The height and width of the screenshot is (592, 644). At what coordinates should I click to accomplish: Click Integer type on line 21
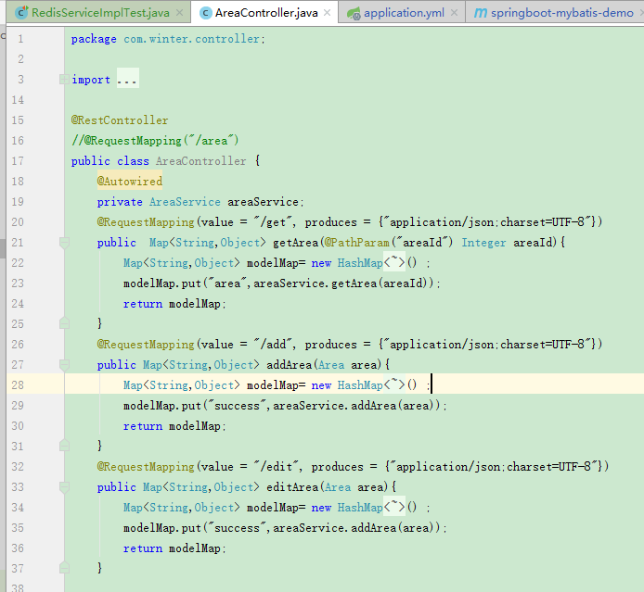[x=483, y=243]
